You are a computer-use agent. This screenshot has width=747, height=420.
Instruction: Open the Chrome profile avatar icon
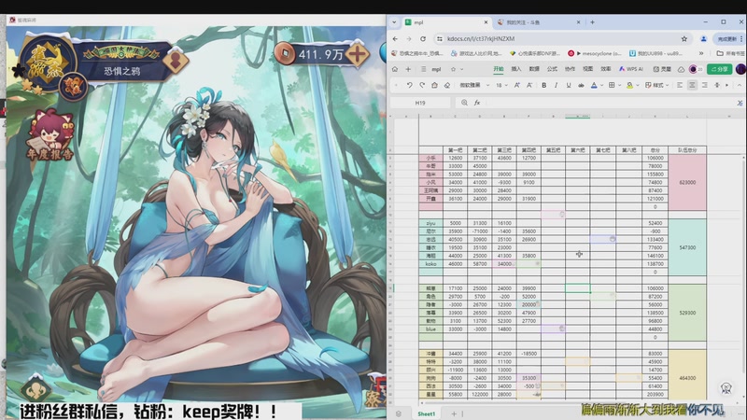click(x=703, y=38)
